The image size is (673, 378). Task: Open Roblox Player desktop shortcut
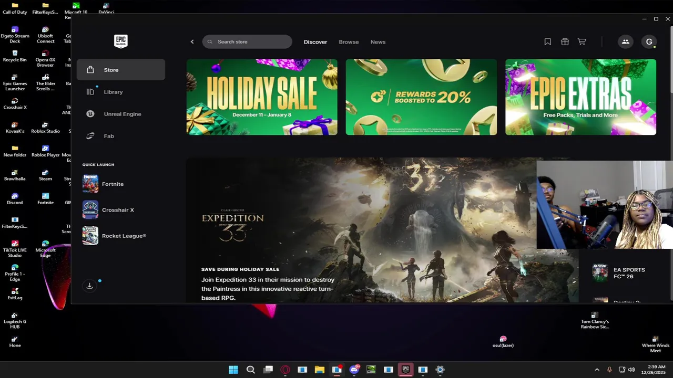[x=45, y=151]
